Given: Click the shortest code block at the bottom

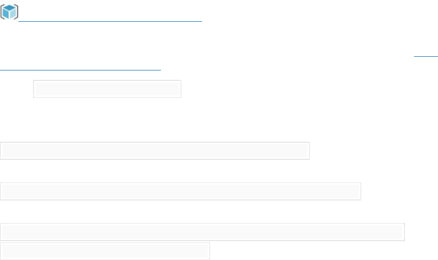Looking at the screenshot, I should (105, 251).
